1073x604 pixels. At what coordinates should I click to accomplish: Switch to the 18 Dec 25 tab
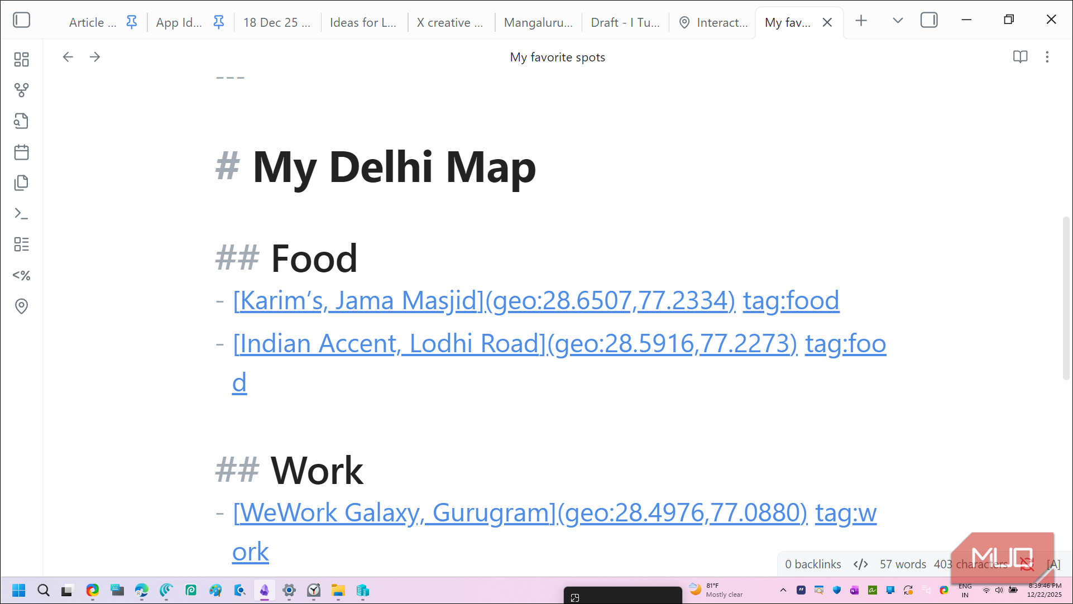277,22
